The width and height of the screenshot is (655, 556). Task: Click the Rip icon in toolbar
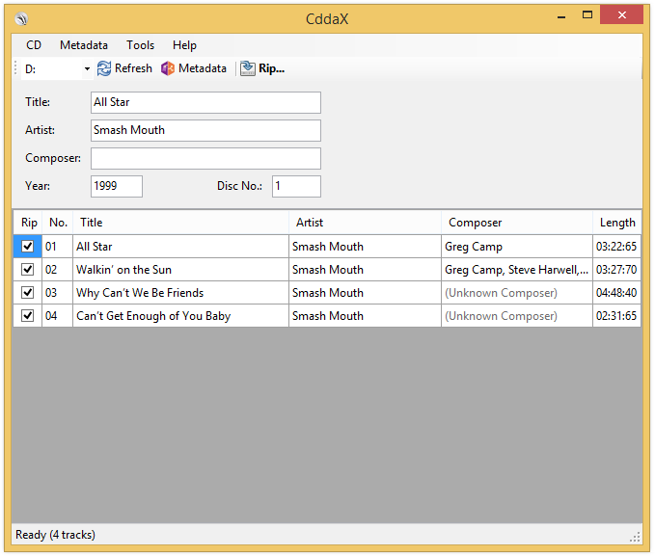(248, 68)
